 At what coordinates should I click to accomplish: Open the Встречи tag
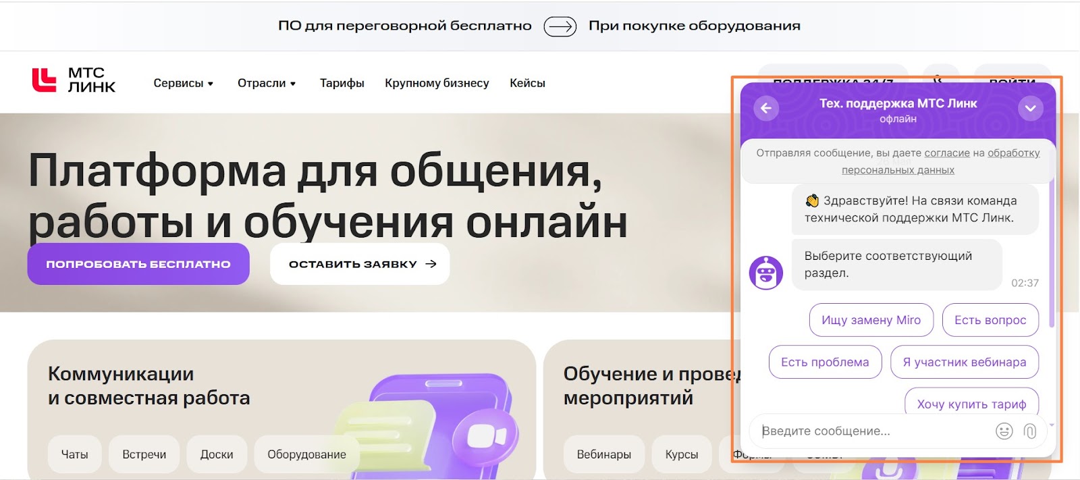144,454
